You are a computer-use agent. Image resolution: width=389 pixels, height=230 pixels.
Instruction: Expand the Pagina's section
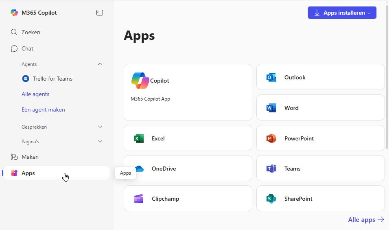(100, 142)
